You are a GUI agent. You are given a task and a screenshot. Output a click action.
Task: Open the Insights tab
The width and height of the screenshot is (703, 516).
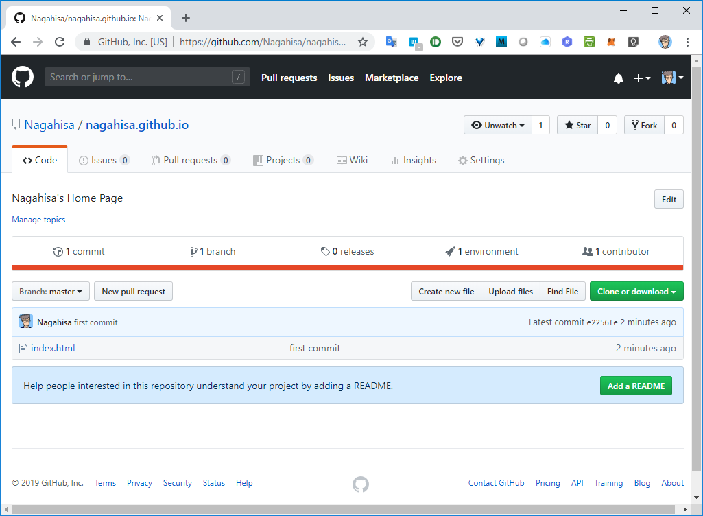412,160
